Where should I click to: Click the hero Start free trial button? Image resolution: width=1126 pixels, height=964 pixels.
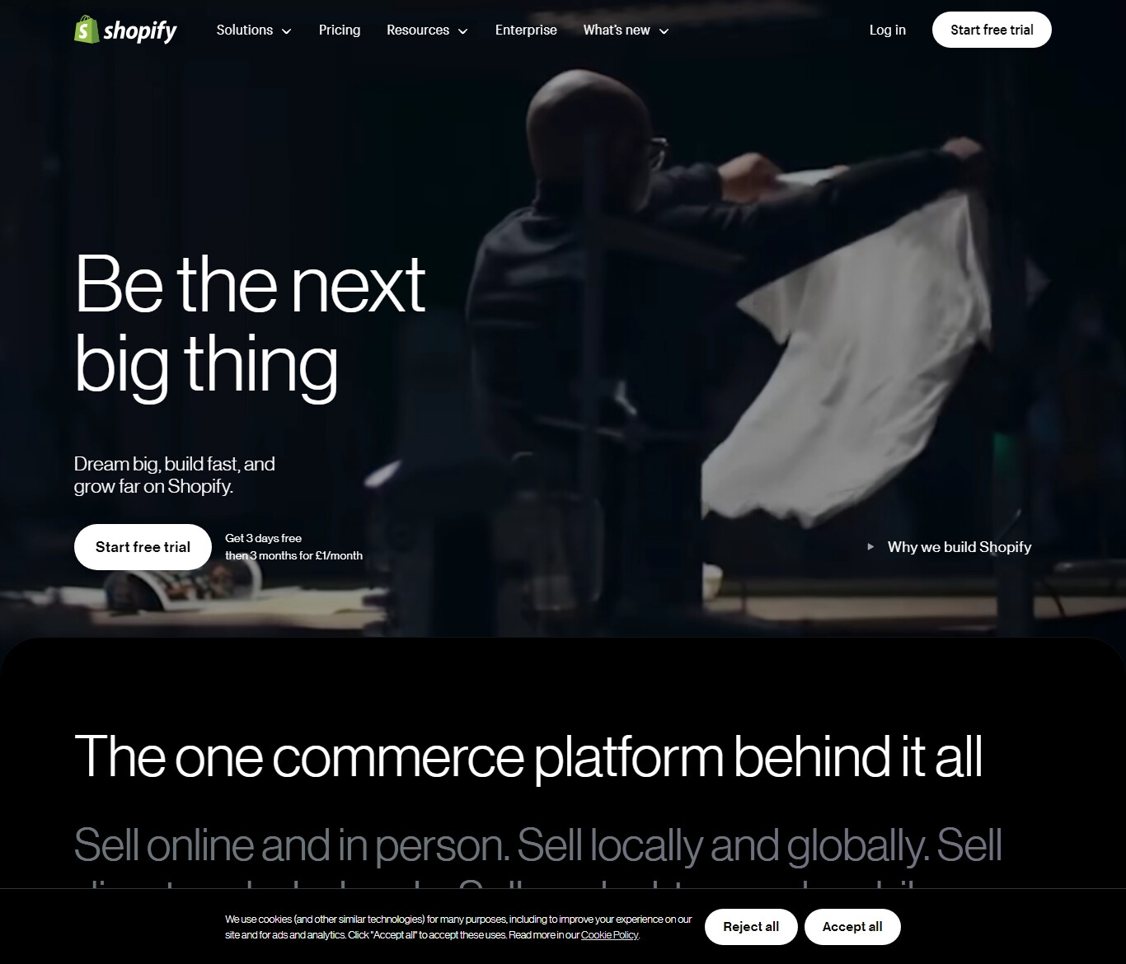pos(143,547)
